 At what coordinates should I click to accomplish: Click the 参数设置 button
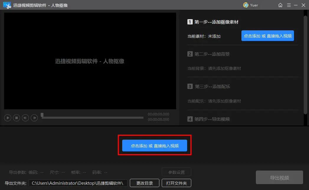[176, 172]
